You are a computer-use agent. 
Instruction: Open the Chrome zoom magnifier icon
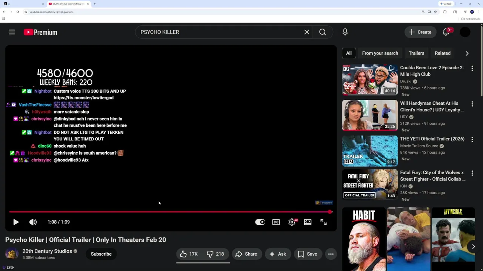423,12
